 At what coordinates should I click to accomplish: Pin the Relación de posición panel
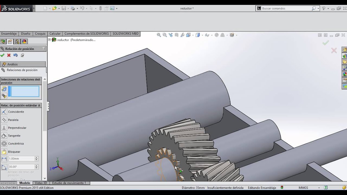coord(22,55)
